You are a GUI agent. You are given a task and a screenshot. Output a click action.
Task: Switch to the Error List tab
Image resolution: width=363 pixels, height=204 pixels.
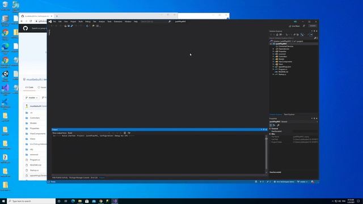point(94,177)
